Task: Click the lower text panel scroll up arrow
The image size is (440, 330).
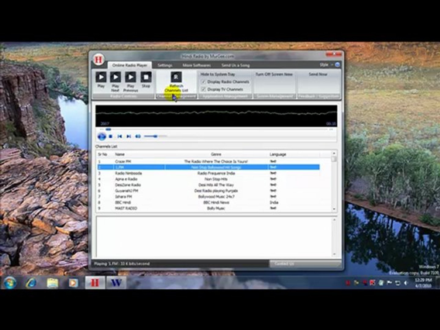Action: (x=334, y=220)
